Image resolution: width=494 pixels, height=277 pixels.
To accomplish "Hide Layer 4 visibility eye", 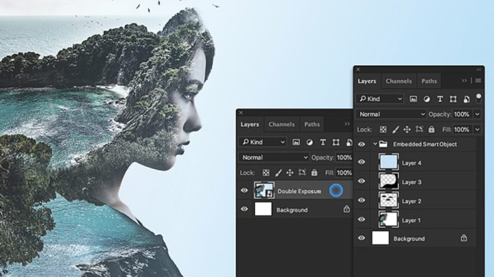I will pyautogui.click(x=362, y=162).
